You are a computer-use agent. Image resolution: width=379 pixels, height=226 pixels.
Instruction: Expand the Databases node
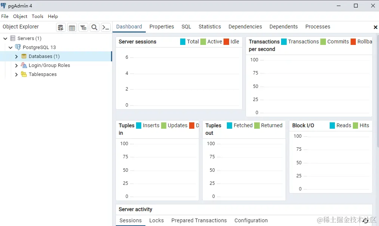(x=16, y=56)
